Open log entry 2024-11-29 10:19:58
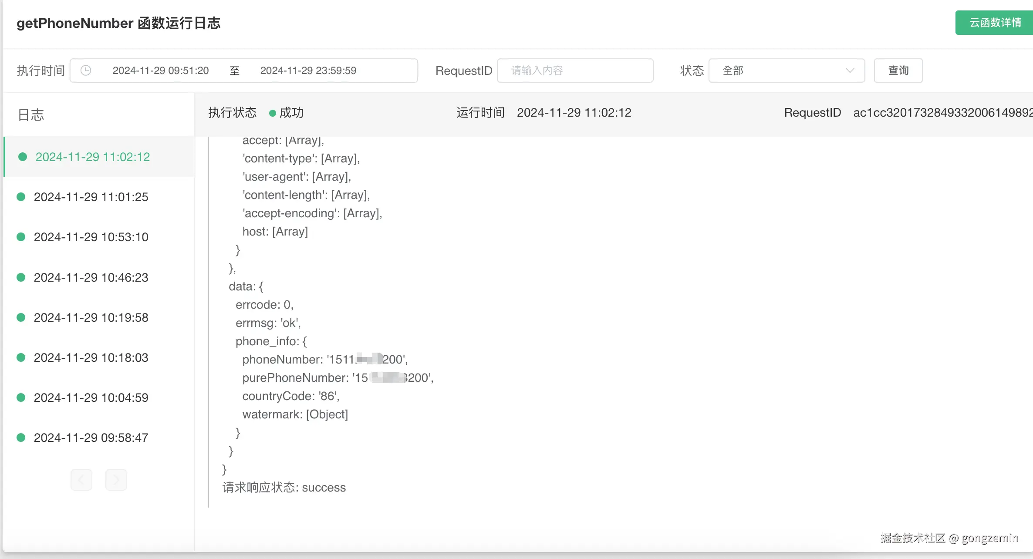 coord(91,317)
